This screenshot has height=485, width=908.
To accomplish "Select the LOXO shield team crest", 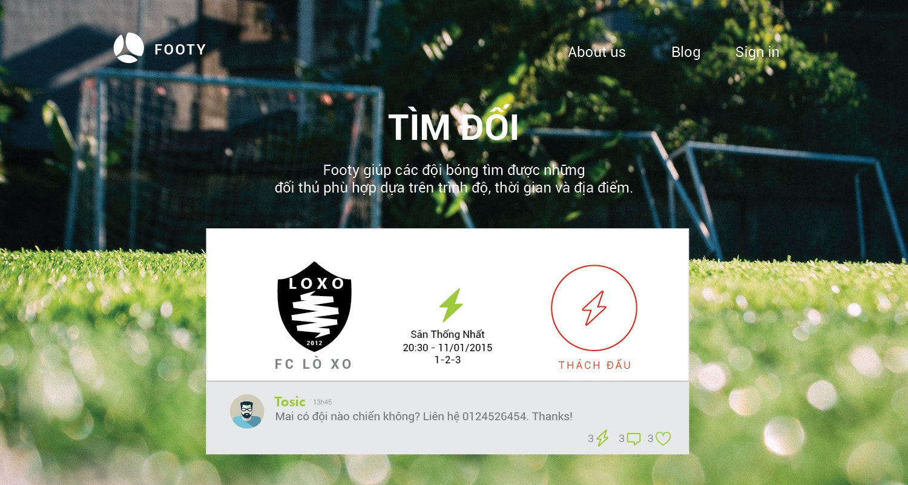I will 314,306.
